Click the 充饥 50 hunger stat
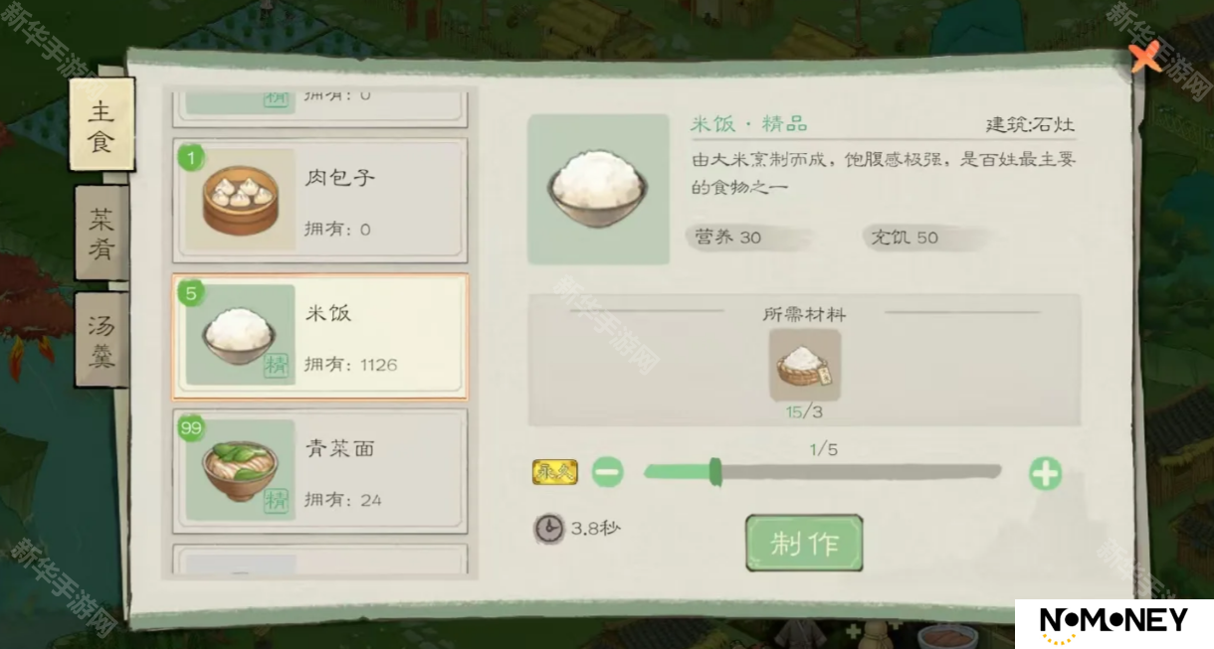Viewport: 1214px width, 649px height. [923, 238]
